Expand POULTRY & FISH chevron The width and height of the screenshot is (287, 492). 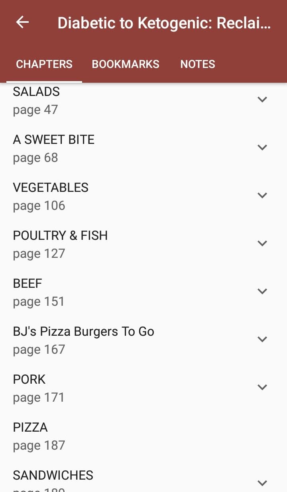[x=262, y=243]
